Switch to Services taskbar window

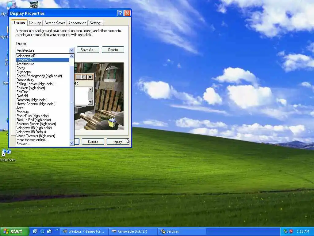pyautogui.click(x=182, y=231)
